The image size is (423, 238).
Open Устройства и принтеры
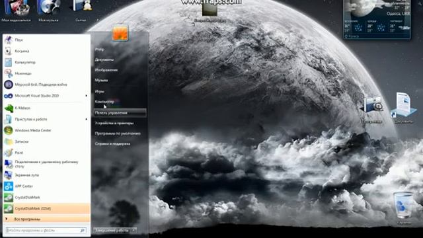(114, 124)
